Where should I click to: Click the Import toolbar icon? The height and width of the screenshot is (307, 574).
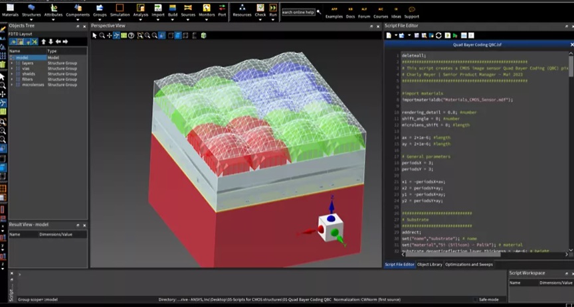tap(158, 8)
